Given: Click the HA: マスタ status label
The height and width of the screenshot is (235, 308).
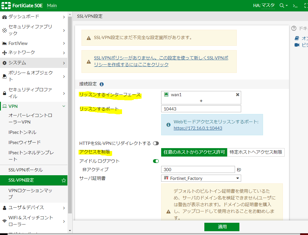Looking at the screenshot, I should coord(264,6).
